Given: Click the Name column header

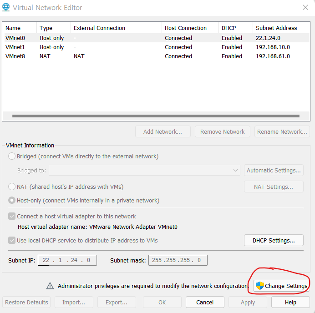Looking at the screenshot, I should tap(20, 28).
